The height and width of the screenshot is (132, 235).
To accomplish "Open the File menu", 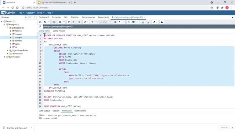I will 21,13.
